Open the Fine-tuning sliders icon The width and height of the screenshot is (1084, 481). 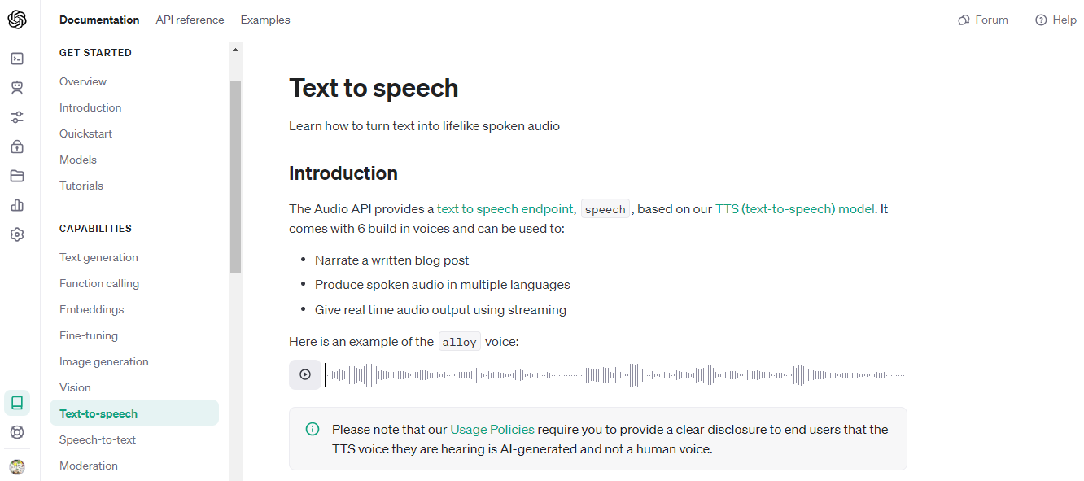pos(17,117)
